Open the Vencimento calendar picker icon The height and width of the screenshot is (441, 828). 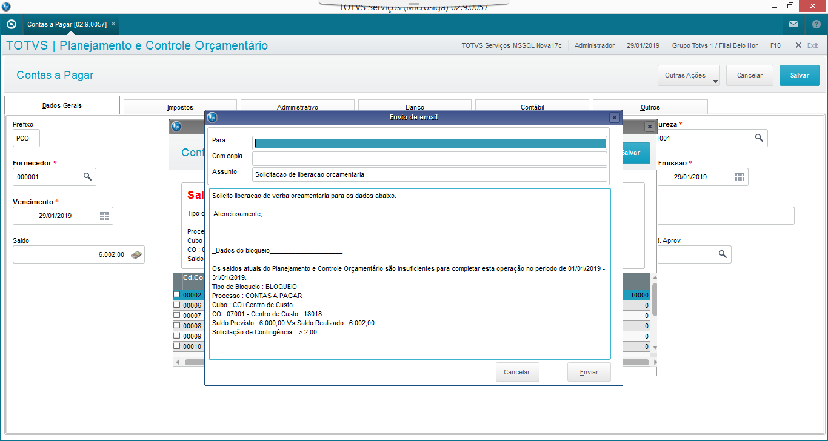(104, 216)
